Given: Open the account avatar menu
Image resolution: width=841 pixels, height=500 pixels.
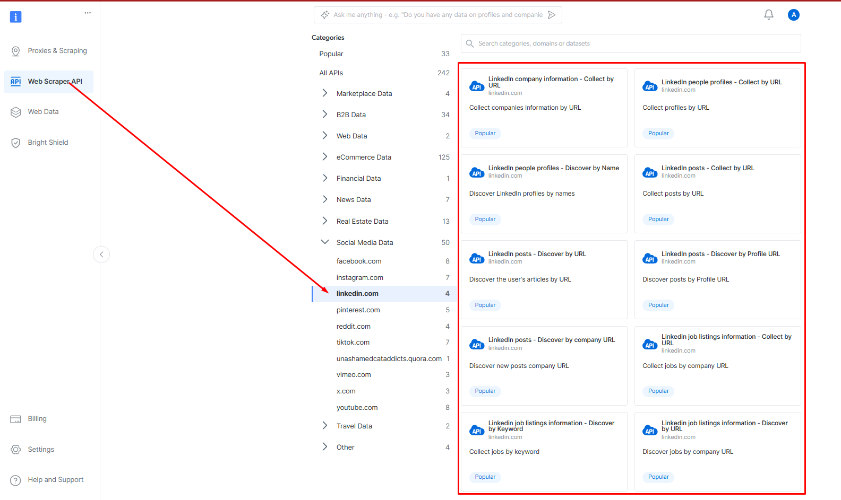Looking at the screenshot, I should pyautogui.click(x=794, y=15).
